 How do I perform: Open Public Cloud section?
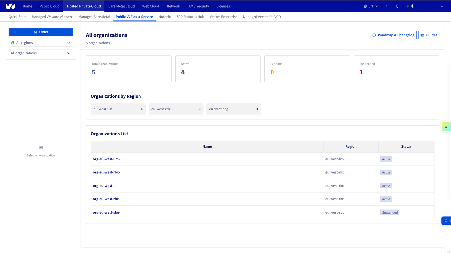(x=49, y=6)
